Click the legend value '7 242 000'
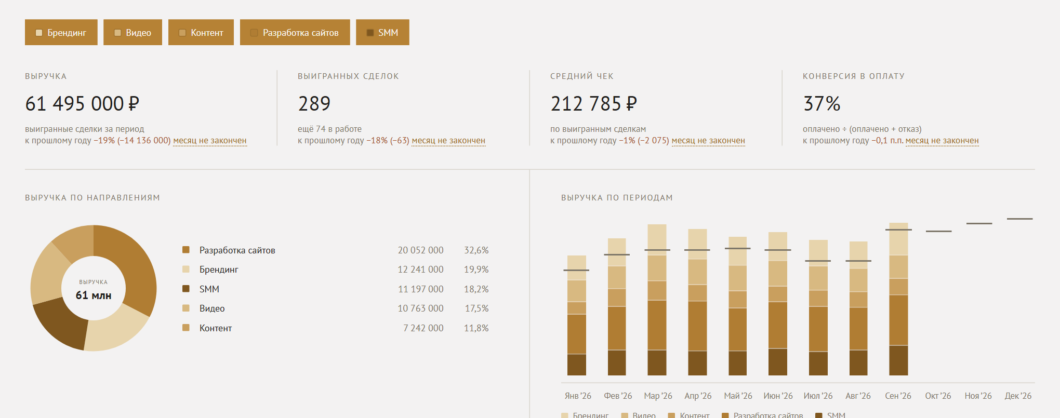This screenshot has height=418, width=1060. [x=423, y=328]
